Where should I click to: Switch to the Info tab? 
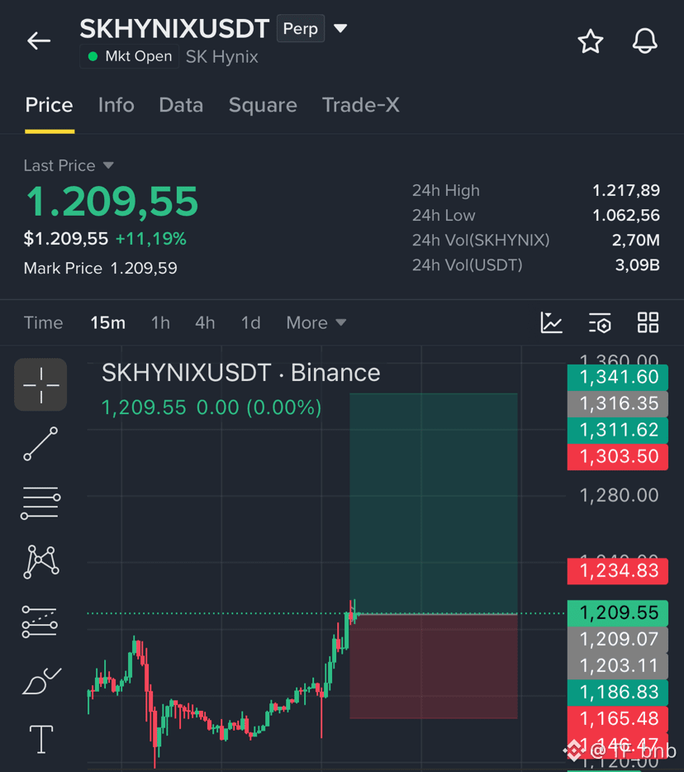(x=116, y=105)
